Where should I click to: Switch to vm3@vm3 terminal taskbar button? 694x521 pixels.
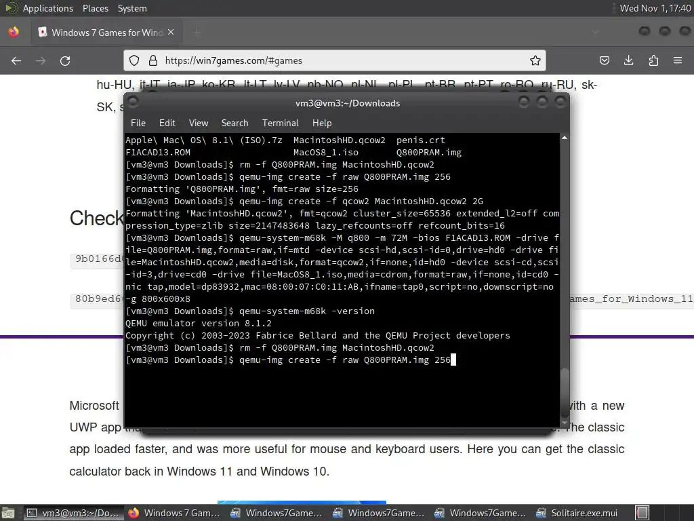[73, 513]
